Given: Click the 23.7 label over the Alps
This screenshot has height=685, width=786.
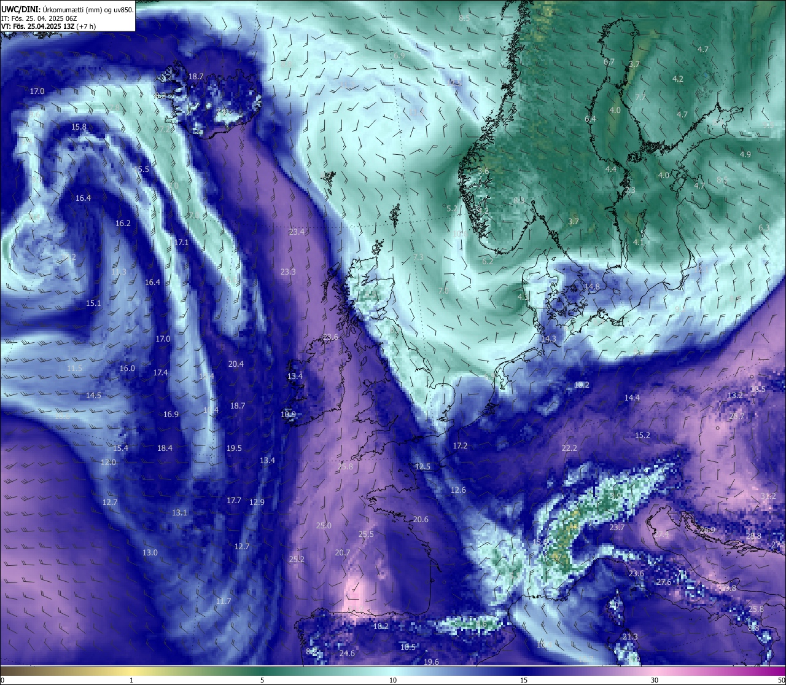Looking at the screenshot, I should click(x=617, y=527).
